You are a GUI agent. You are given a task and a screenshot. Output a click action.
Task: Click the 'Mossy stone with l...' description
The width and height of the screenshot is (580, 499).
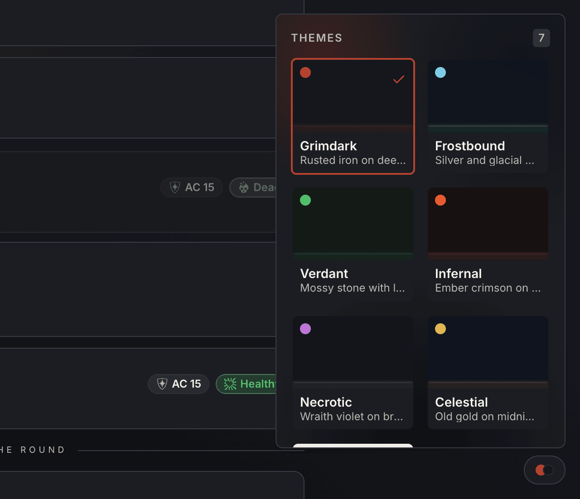pyautogui.click(x=353, y=288)
